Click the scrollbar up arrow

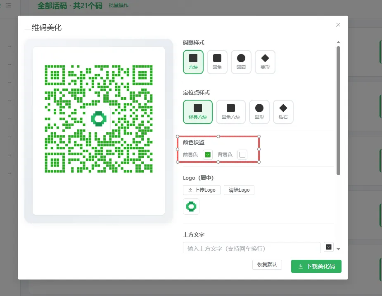[x=338, y=42]
